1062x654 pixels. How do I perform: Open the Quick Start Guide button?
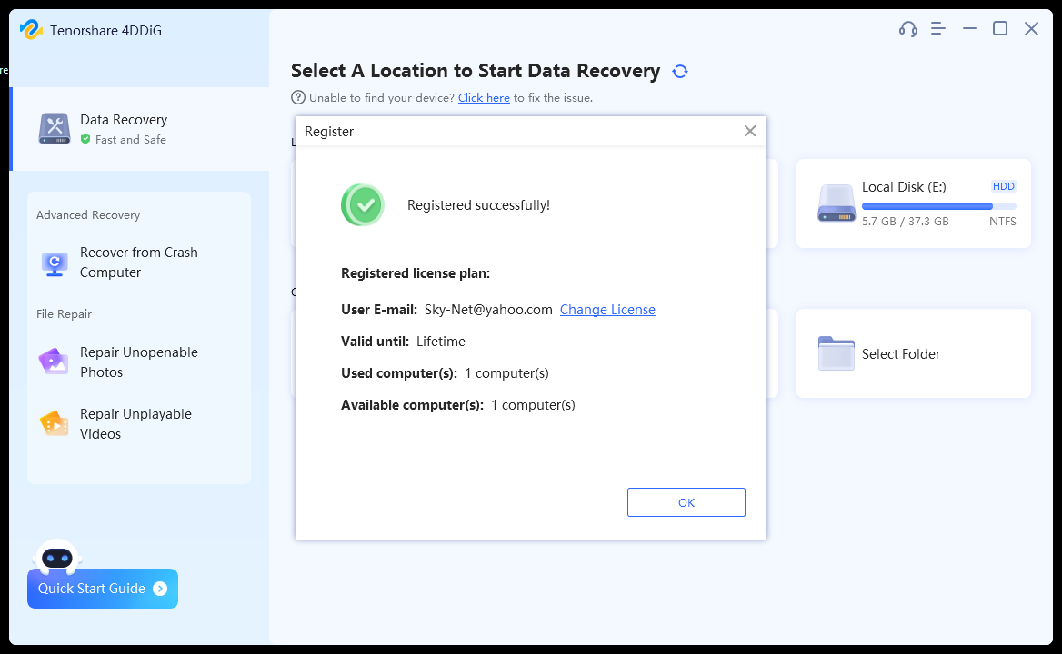pos(102,589)
